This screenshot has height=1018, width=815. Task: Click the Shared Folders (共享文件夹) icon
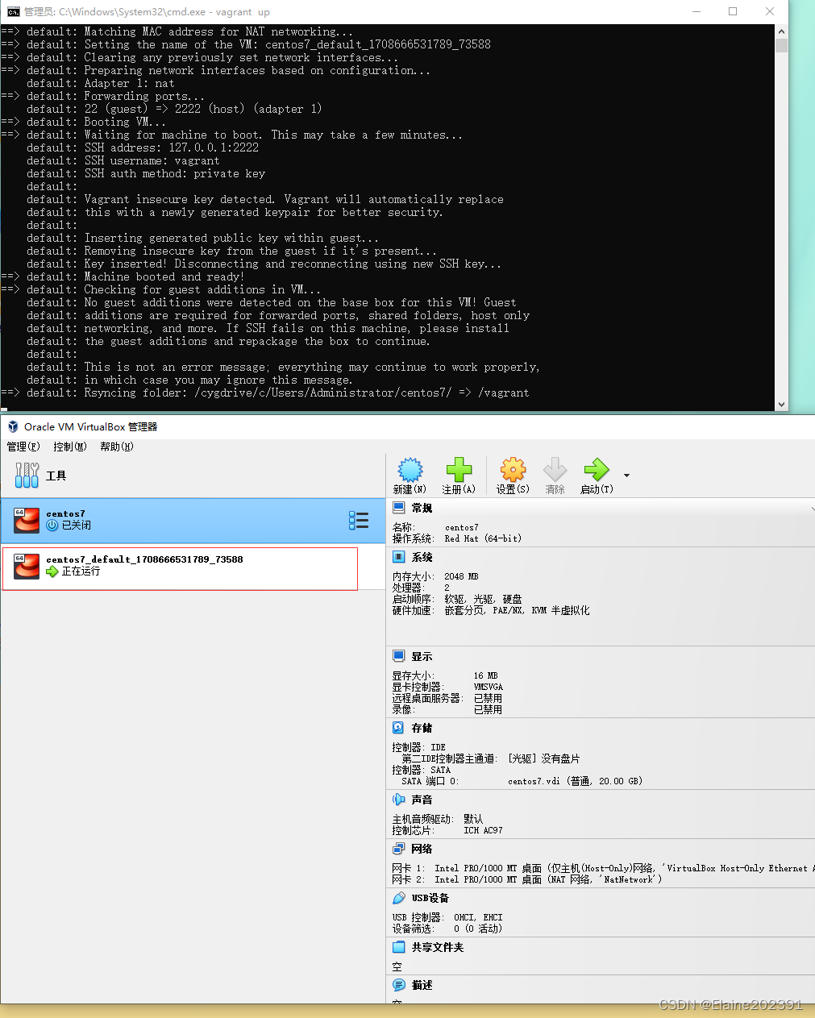point(399,947)
